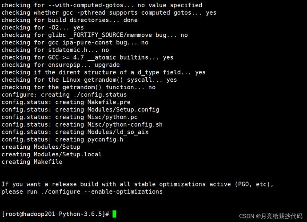
Task: Click line 'creating Modules/Setup.local'
Action: [x=52, y=155]
